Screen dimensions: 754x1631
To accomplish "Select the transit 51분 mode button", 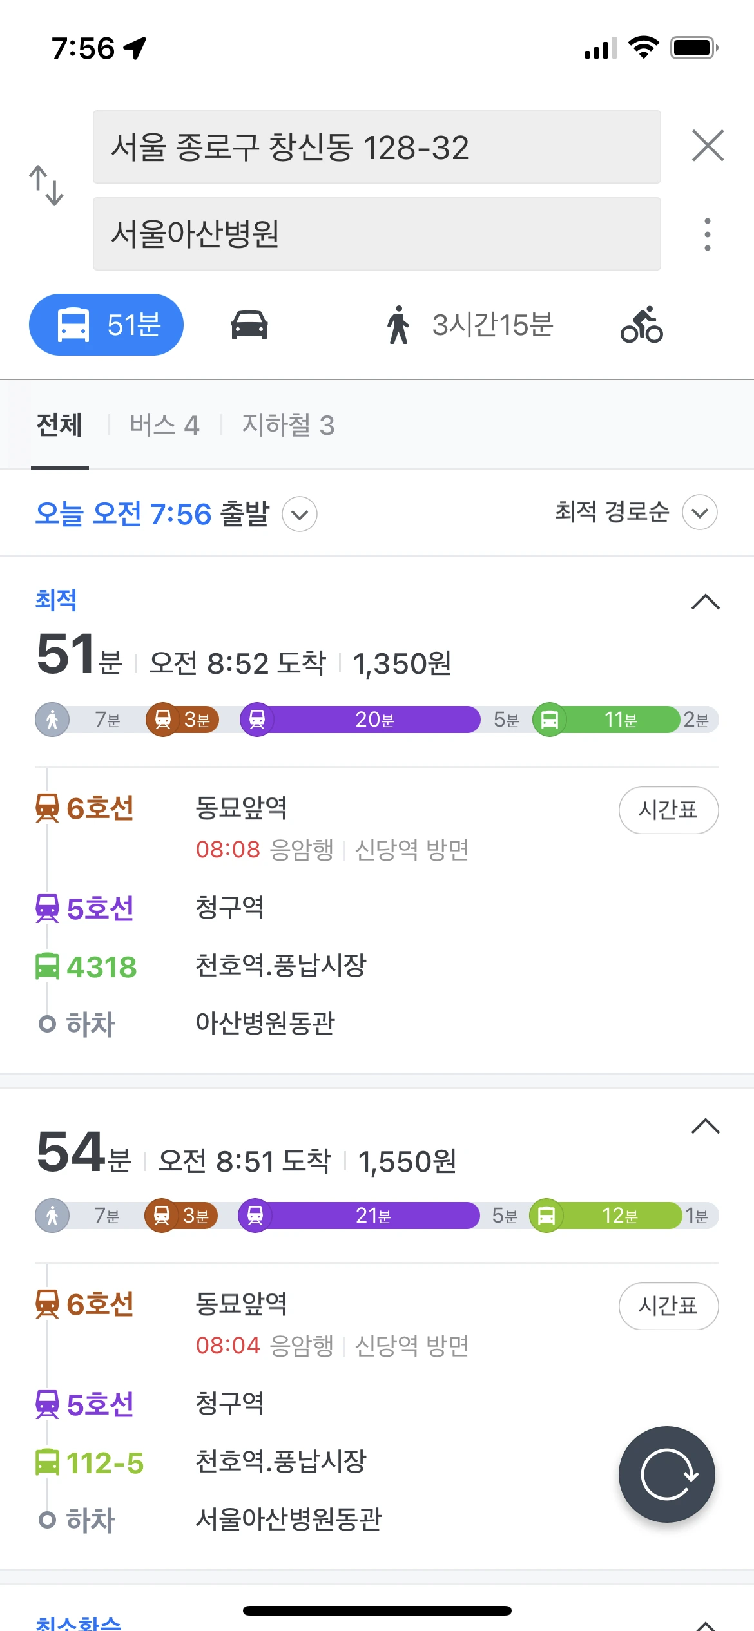I will coord(106,325).
